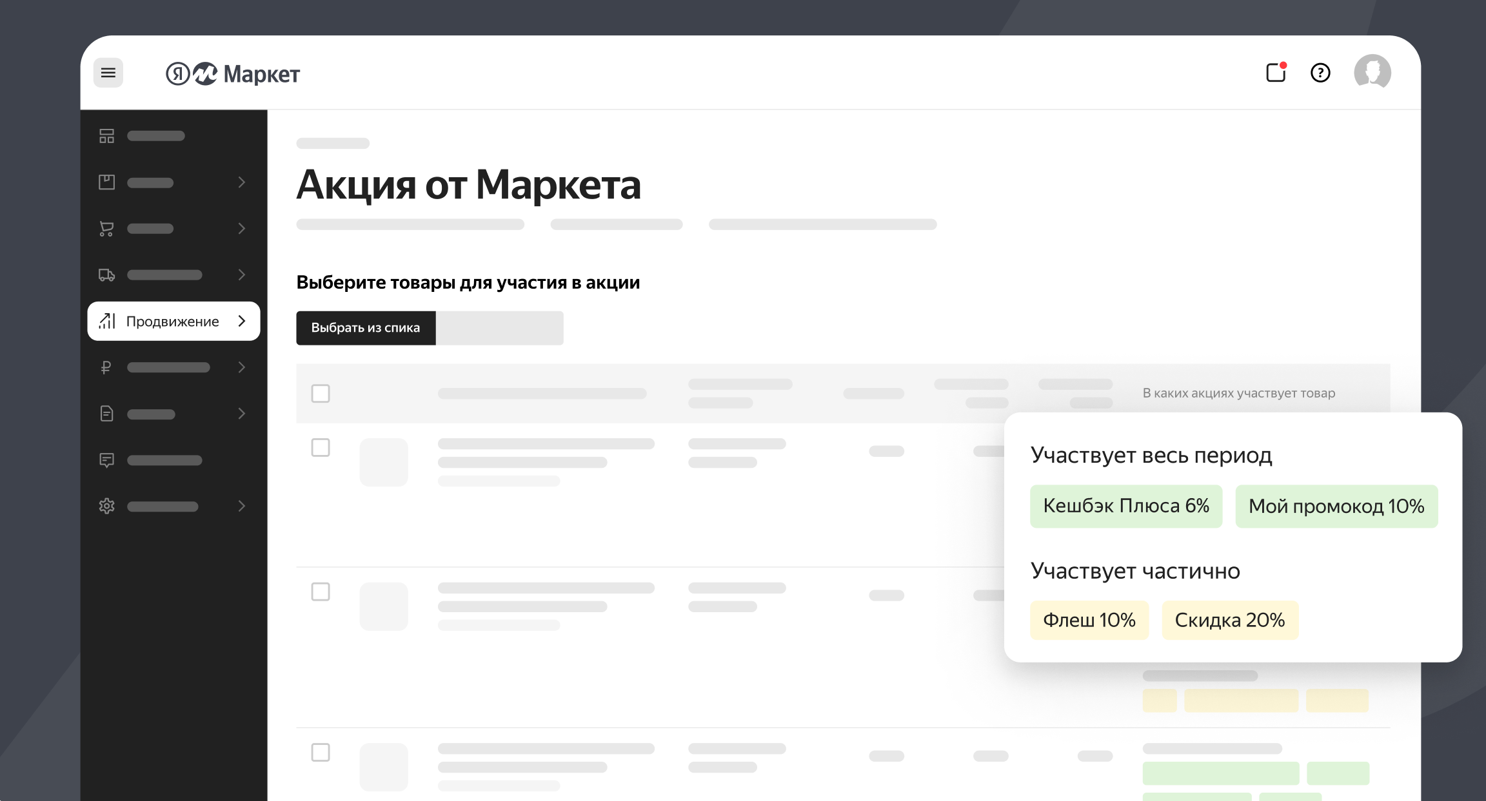Switch to the grey tab beside Выбрать из спика

click(499, 328)
